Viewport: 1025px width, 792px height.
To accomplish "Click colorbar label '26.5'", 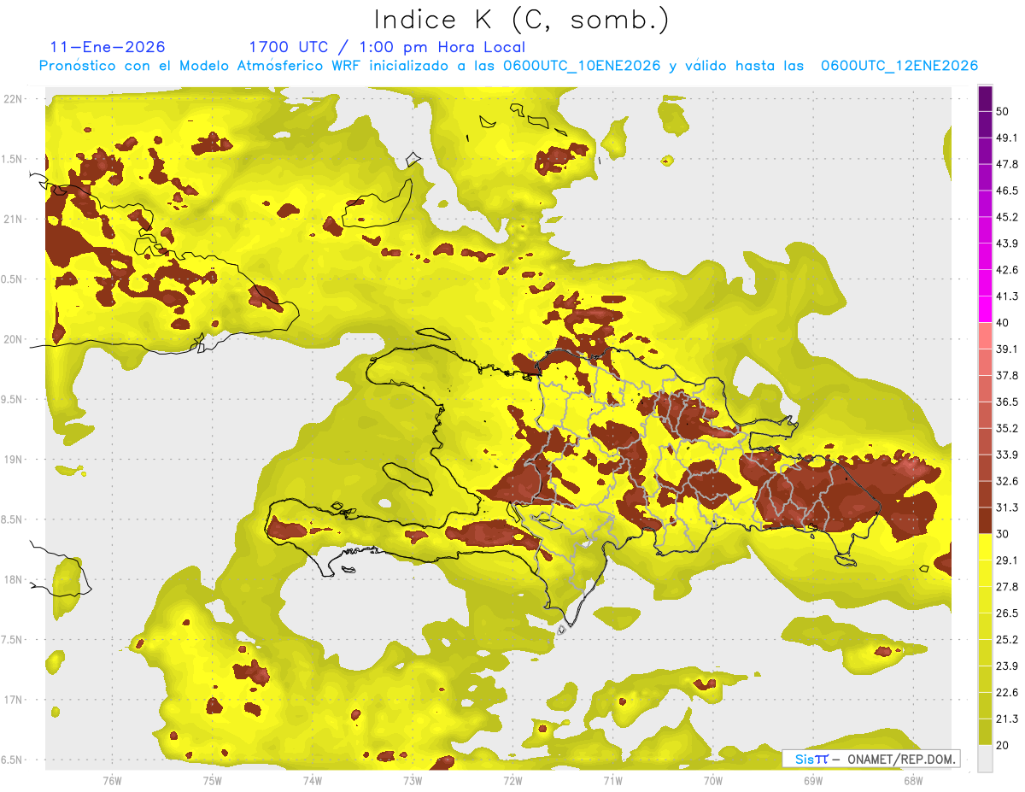I will click(x=1007, y=613).
